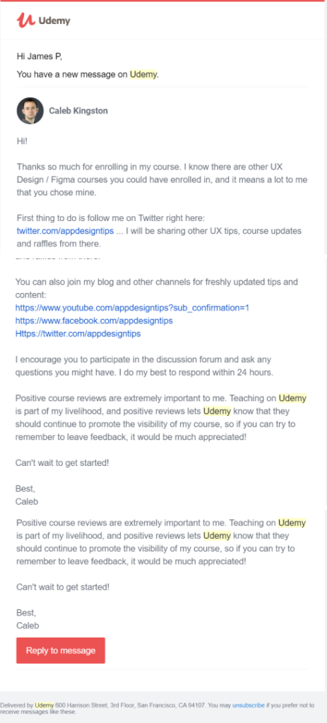Click the "Thanks so much for enrolling" paragraph
Image resolution: width=327 pixels, height=723 pixels.
click(162, 179)
